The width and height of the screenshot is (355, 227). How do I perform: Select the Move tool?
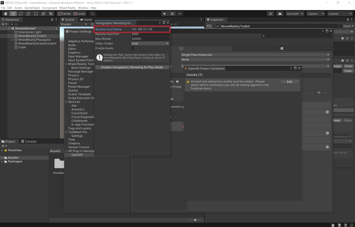coord(13,14)
